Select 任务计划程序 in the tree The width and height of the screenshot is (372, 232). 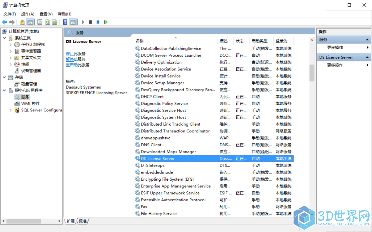pyautogui.click(x=33, y=45)
